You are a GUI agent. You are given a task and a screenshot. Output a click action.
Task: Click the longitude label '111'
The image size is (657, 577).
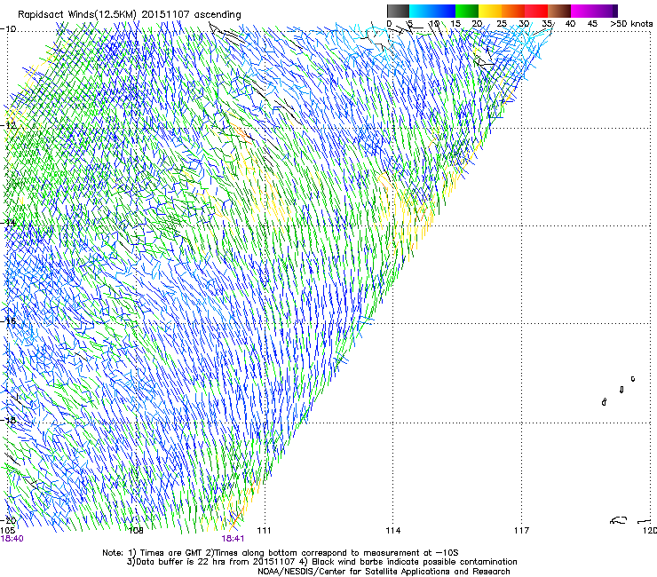pos(264,531)
